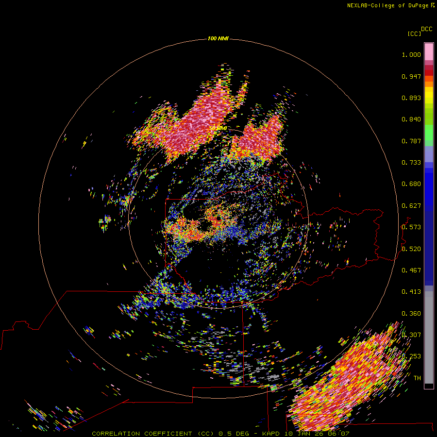Select the 0.787 legend value

(x=411, y=141)
